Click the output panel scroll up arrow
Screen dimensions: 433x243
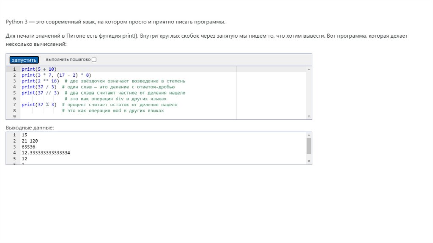pos(309,135)
